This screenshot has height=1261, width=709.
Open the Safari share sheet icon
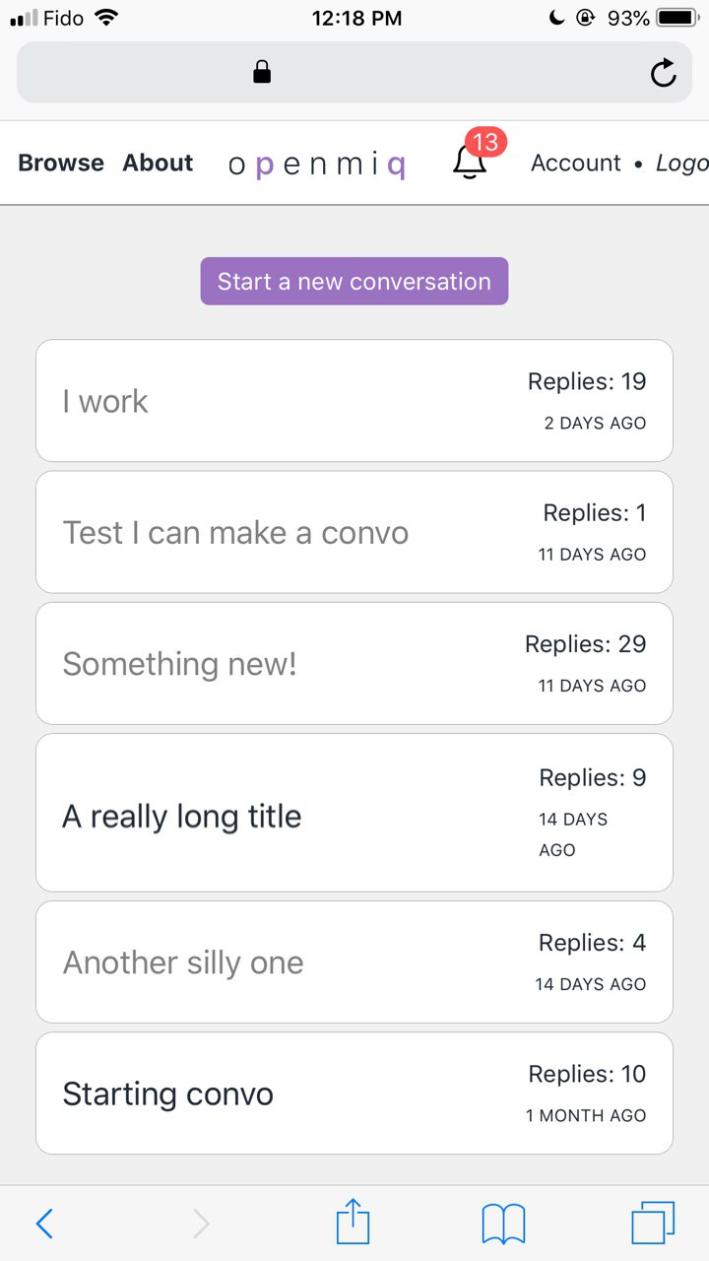point(353,1224)
